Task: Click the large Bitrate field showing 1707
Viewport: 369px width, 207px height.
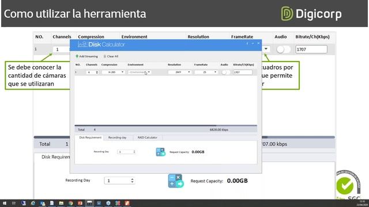Action: [x=311, y=49]
